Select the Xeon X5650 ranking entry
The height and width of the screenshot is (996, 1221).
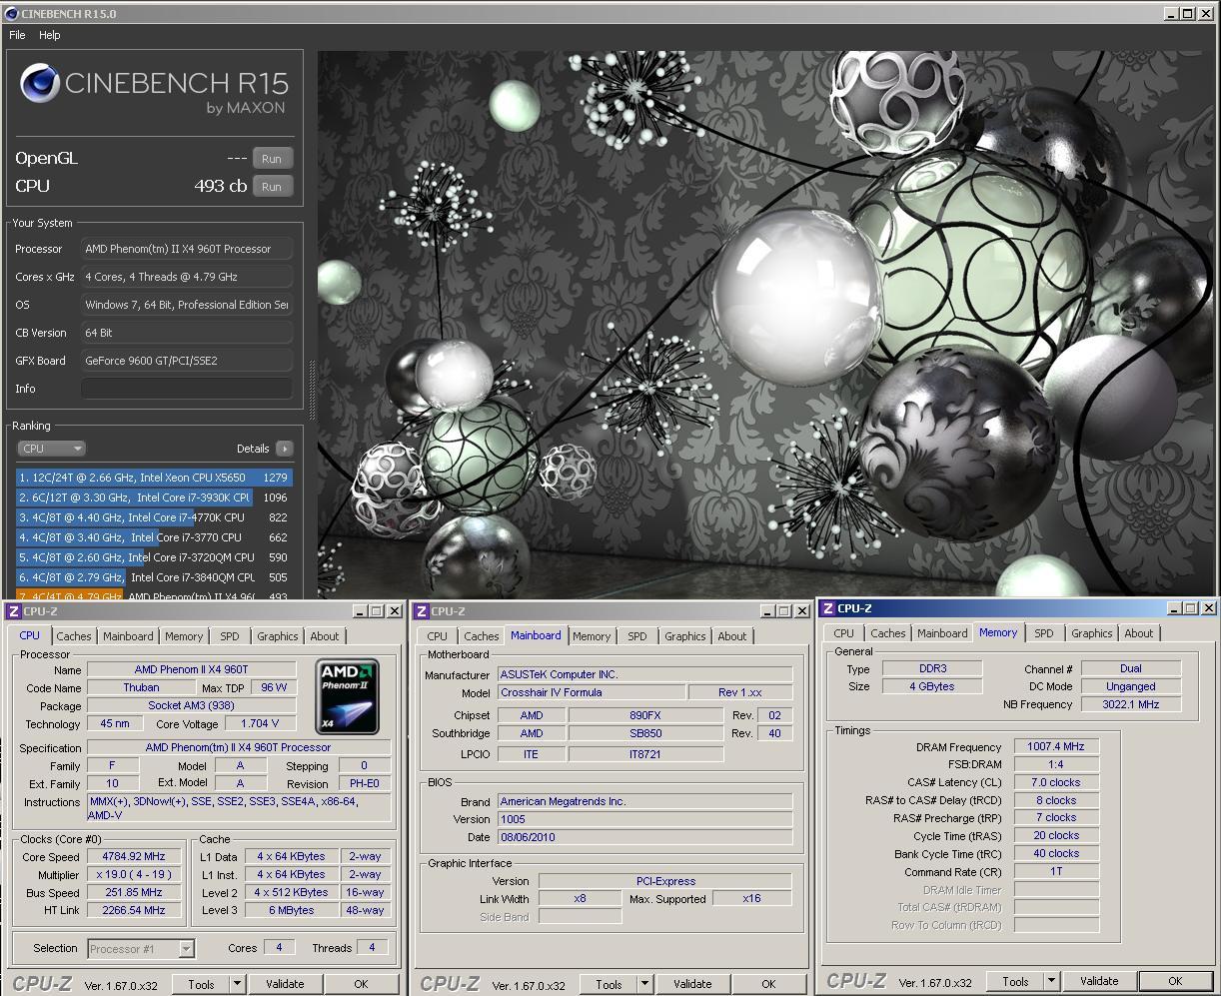click(x=154, y=478)
